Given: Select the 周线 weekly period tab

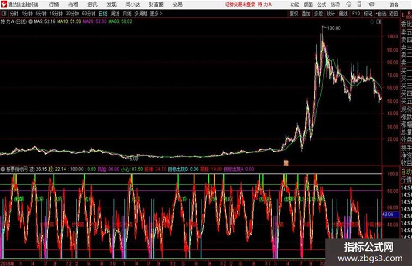Looking at the screenshot, I should click(x=115, y=14).
